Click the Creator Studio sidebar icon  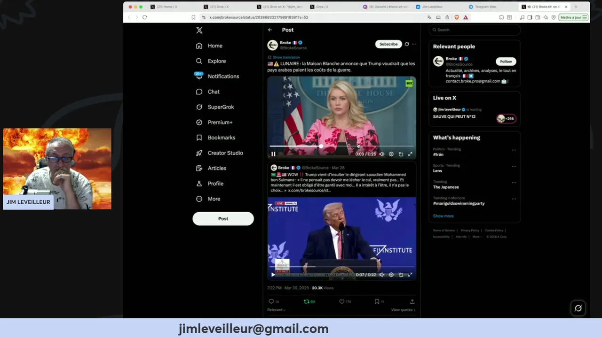point(199,153)
